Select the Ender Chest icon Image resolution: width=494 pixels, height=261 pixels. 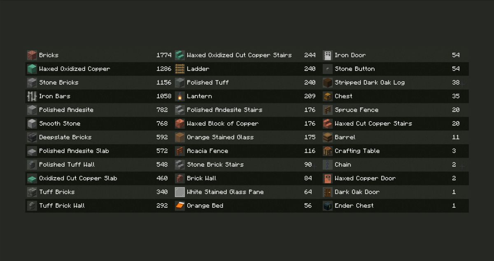327,206
